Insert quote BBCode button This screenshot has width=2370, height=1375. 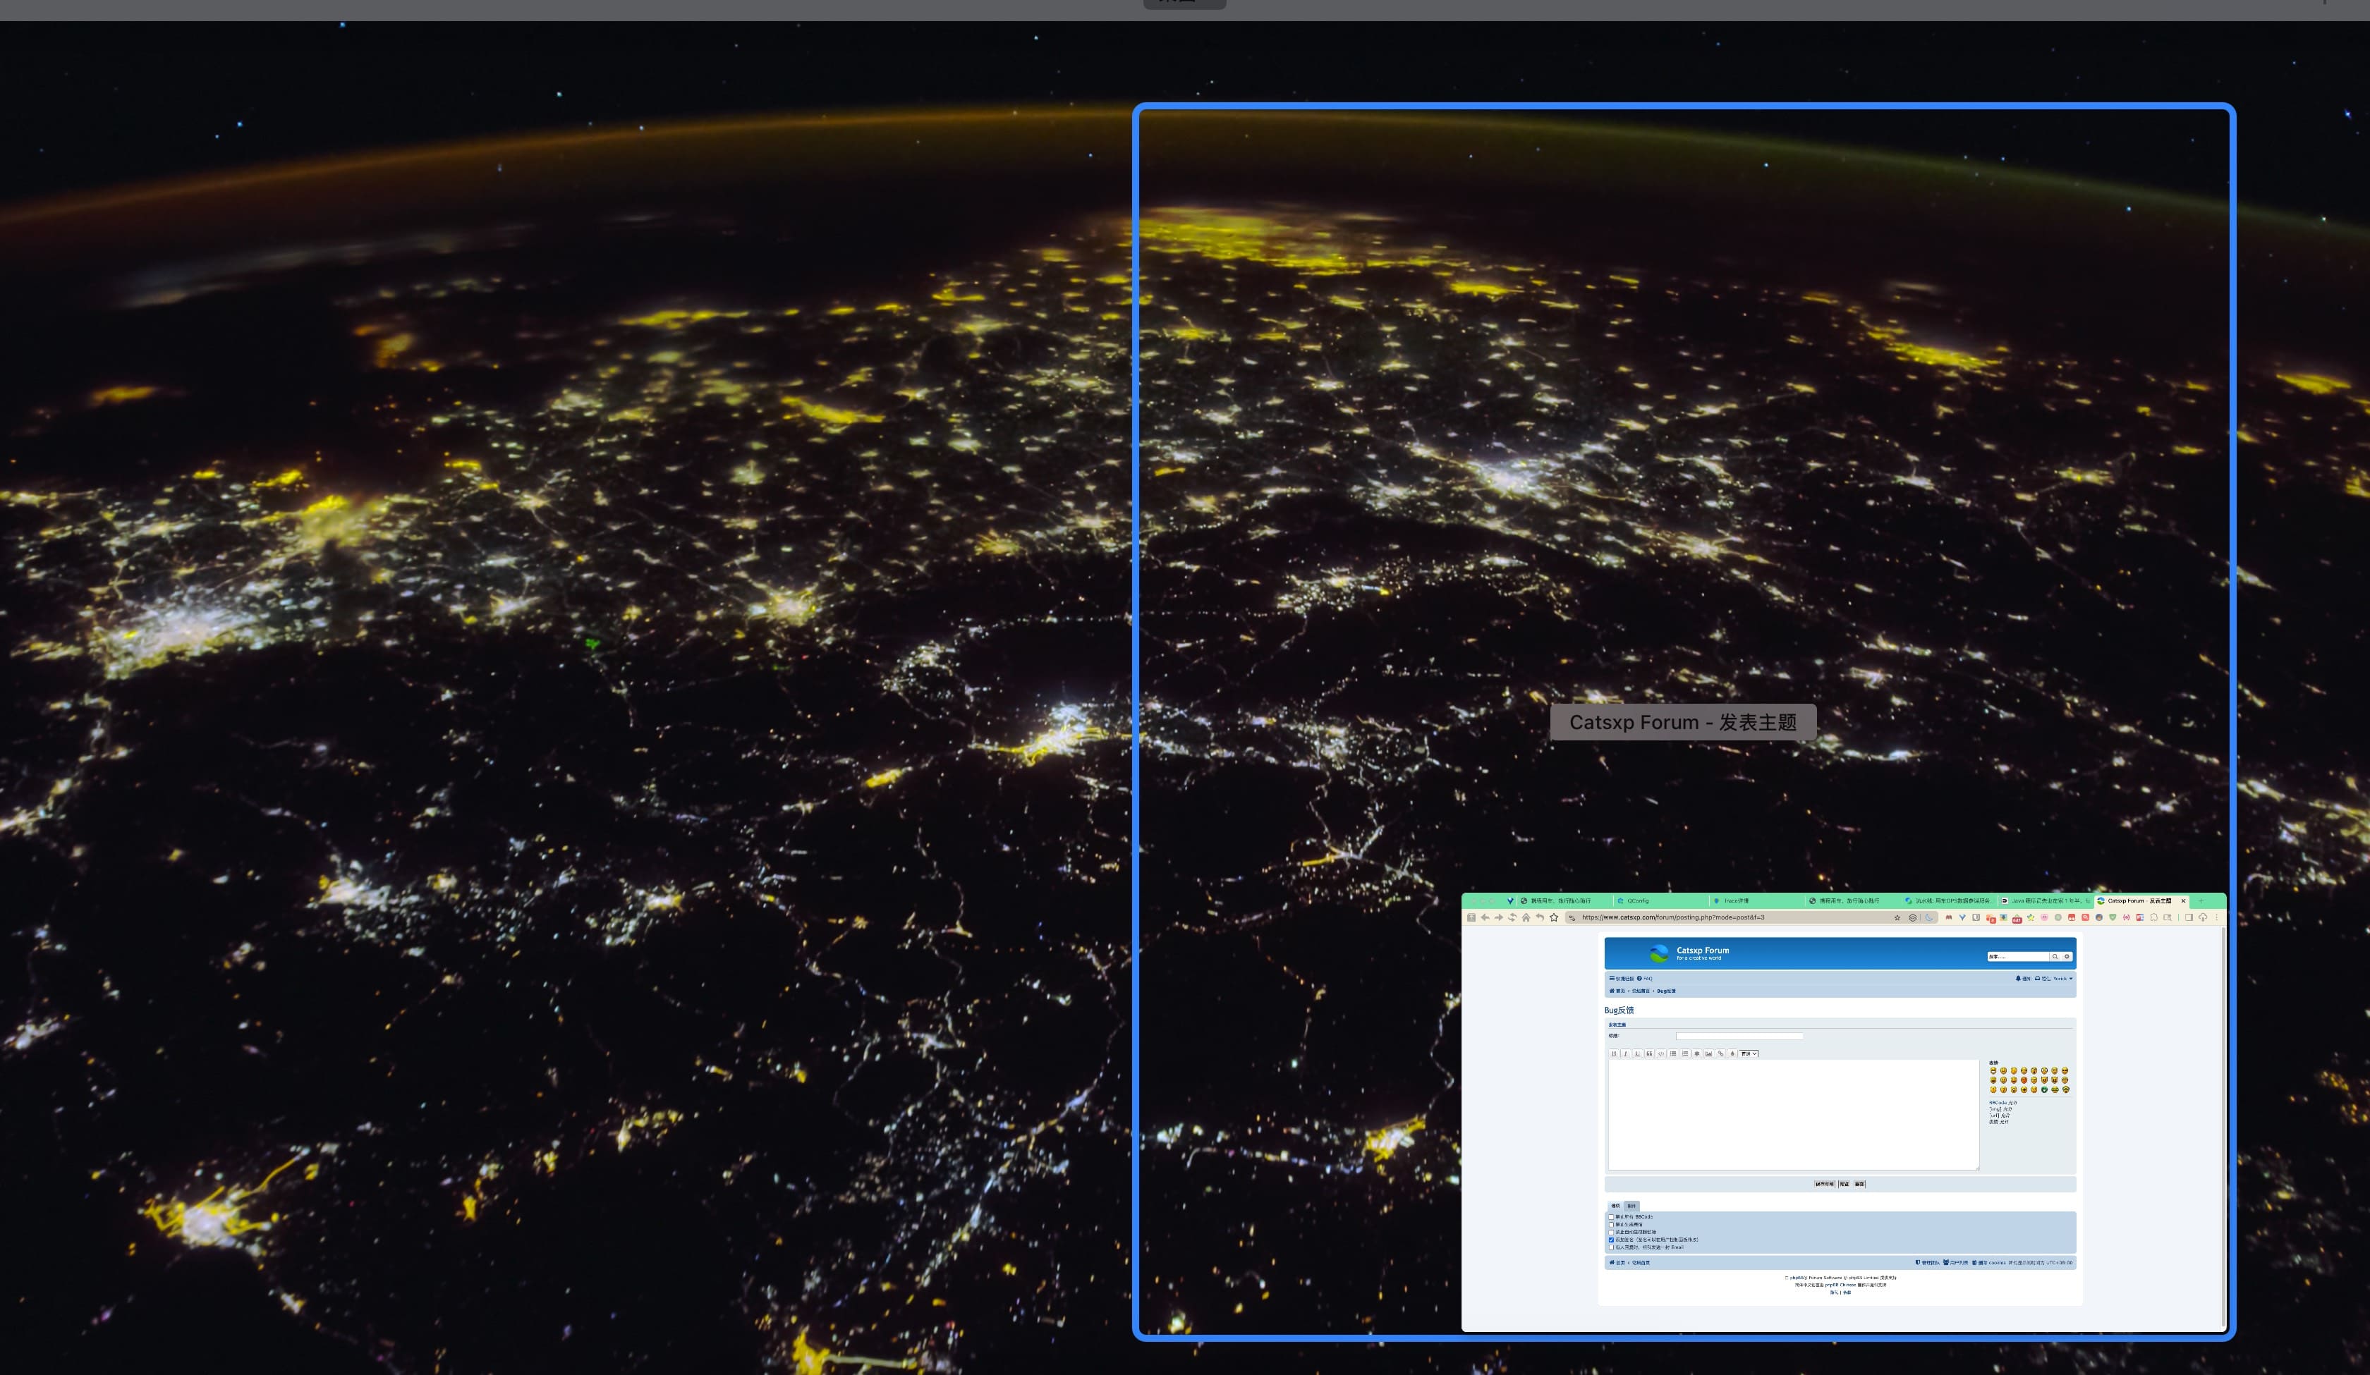tap(1650, 1053)
